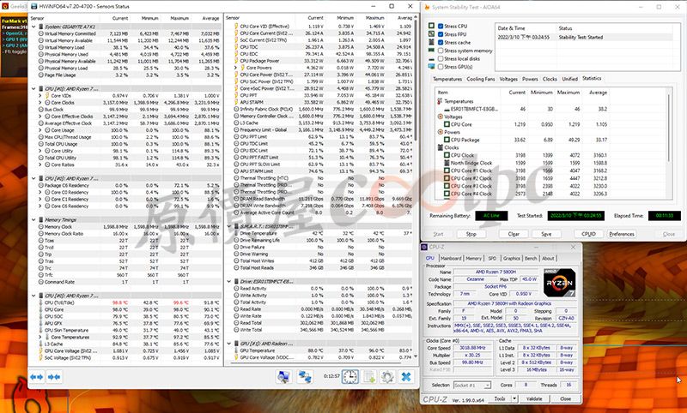Collapse GPU [#1]: AMD Radeon group
The height and width of the screenshot is (413, 687).
(229, 344)
